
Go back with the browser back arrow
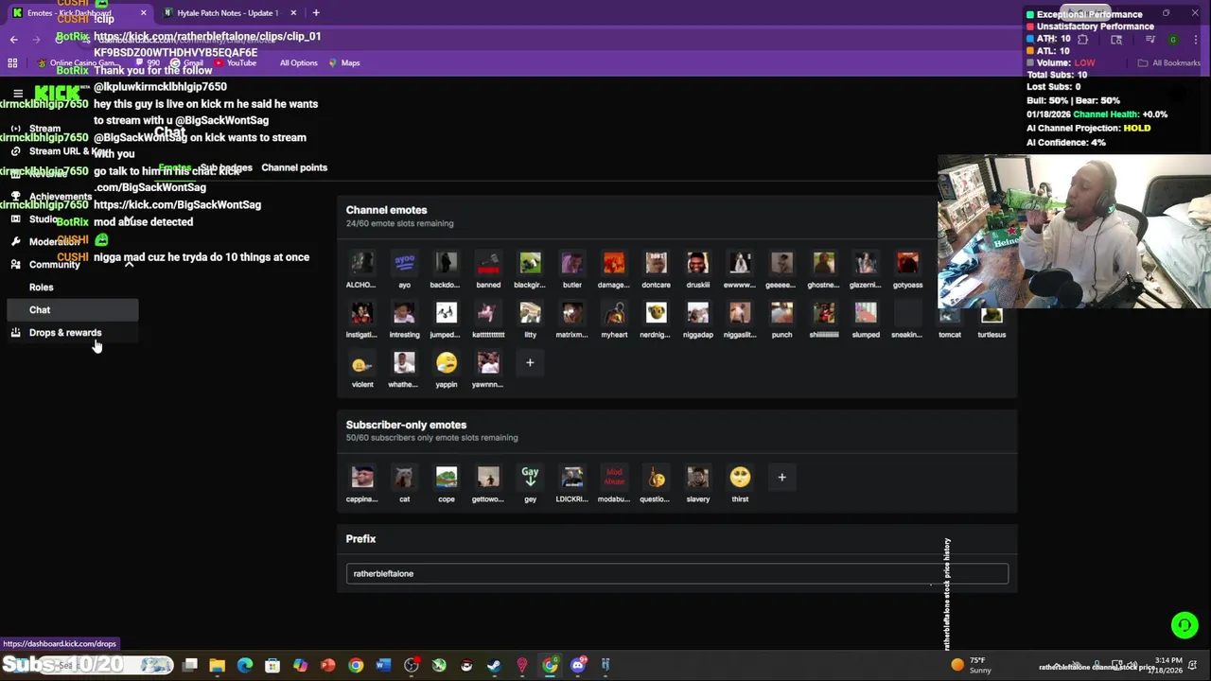[13, 39]
